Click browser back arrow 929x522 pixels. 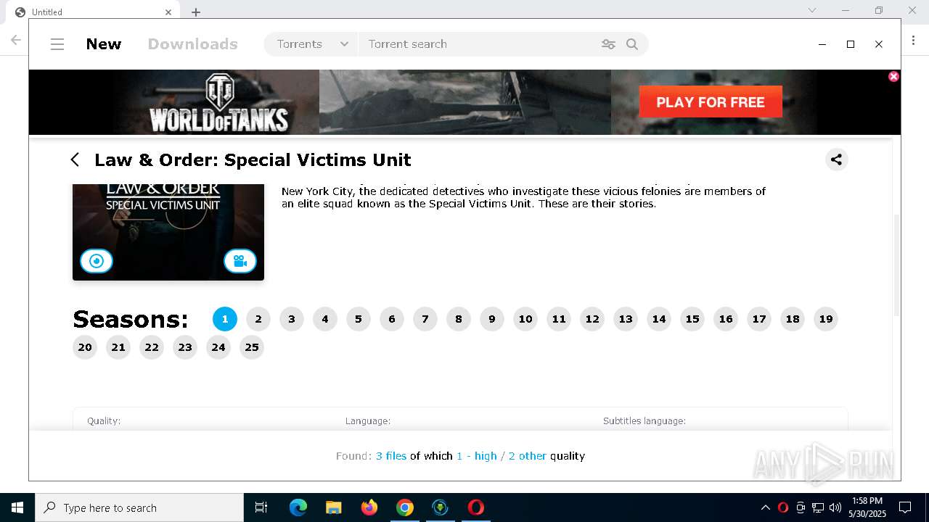click(15, 40)
